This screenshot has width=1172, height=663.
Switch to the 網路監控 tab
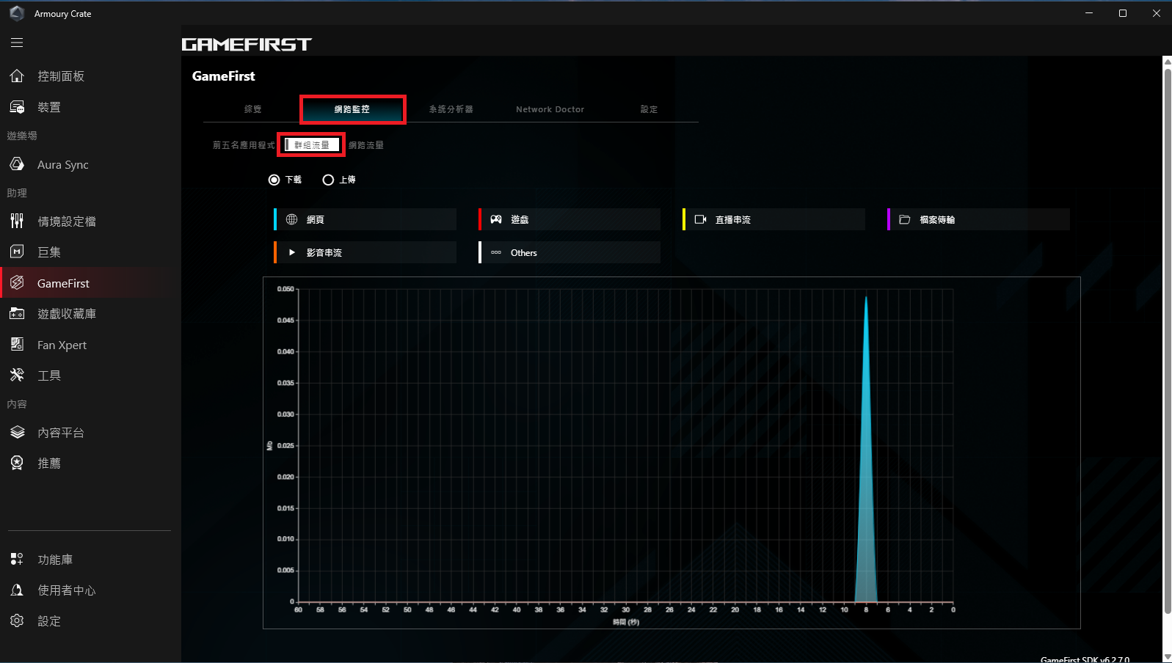[x=352, y=109]
